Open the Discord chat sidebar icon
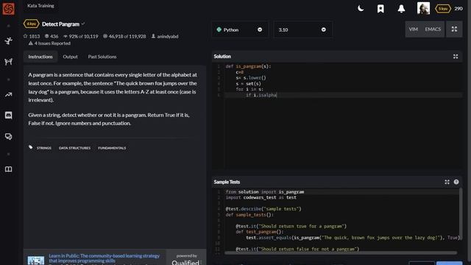The image size is (471, 265). tap(8, 116)
